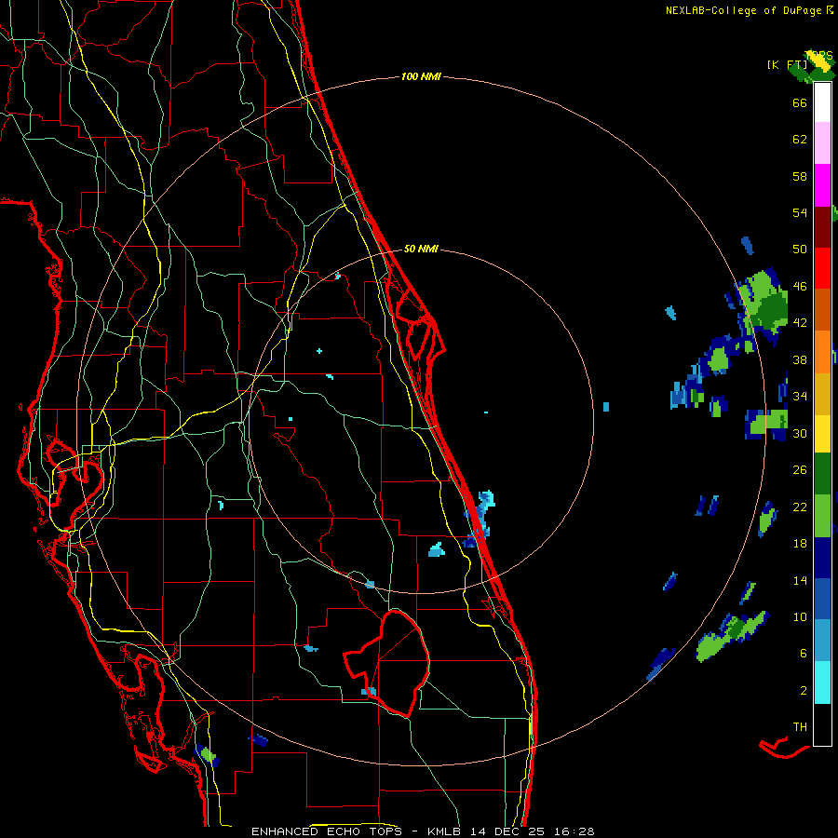Click the 16:28 timestamp in caption
Image resolution: width=838 pixels, height=838 pixels.
574,831
